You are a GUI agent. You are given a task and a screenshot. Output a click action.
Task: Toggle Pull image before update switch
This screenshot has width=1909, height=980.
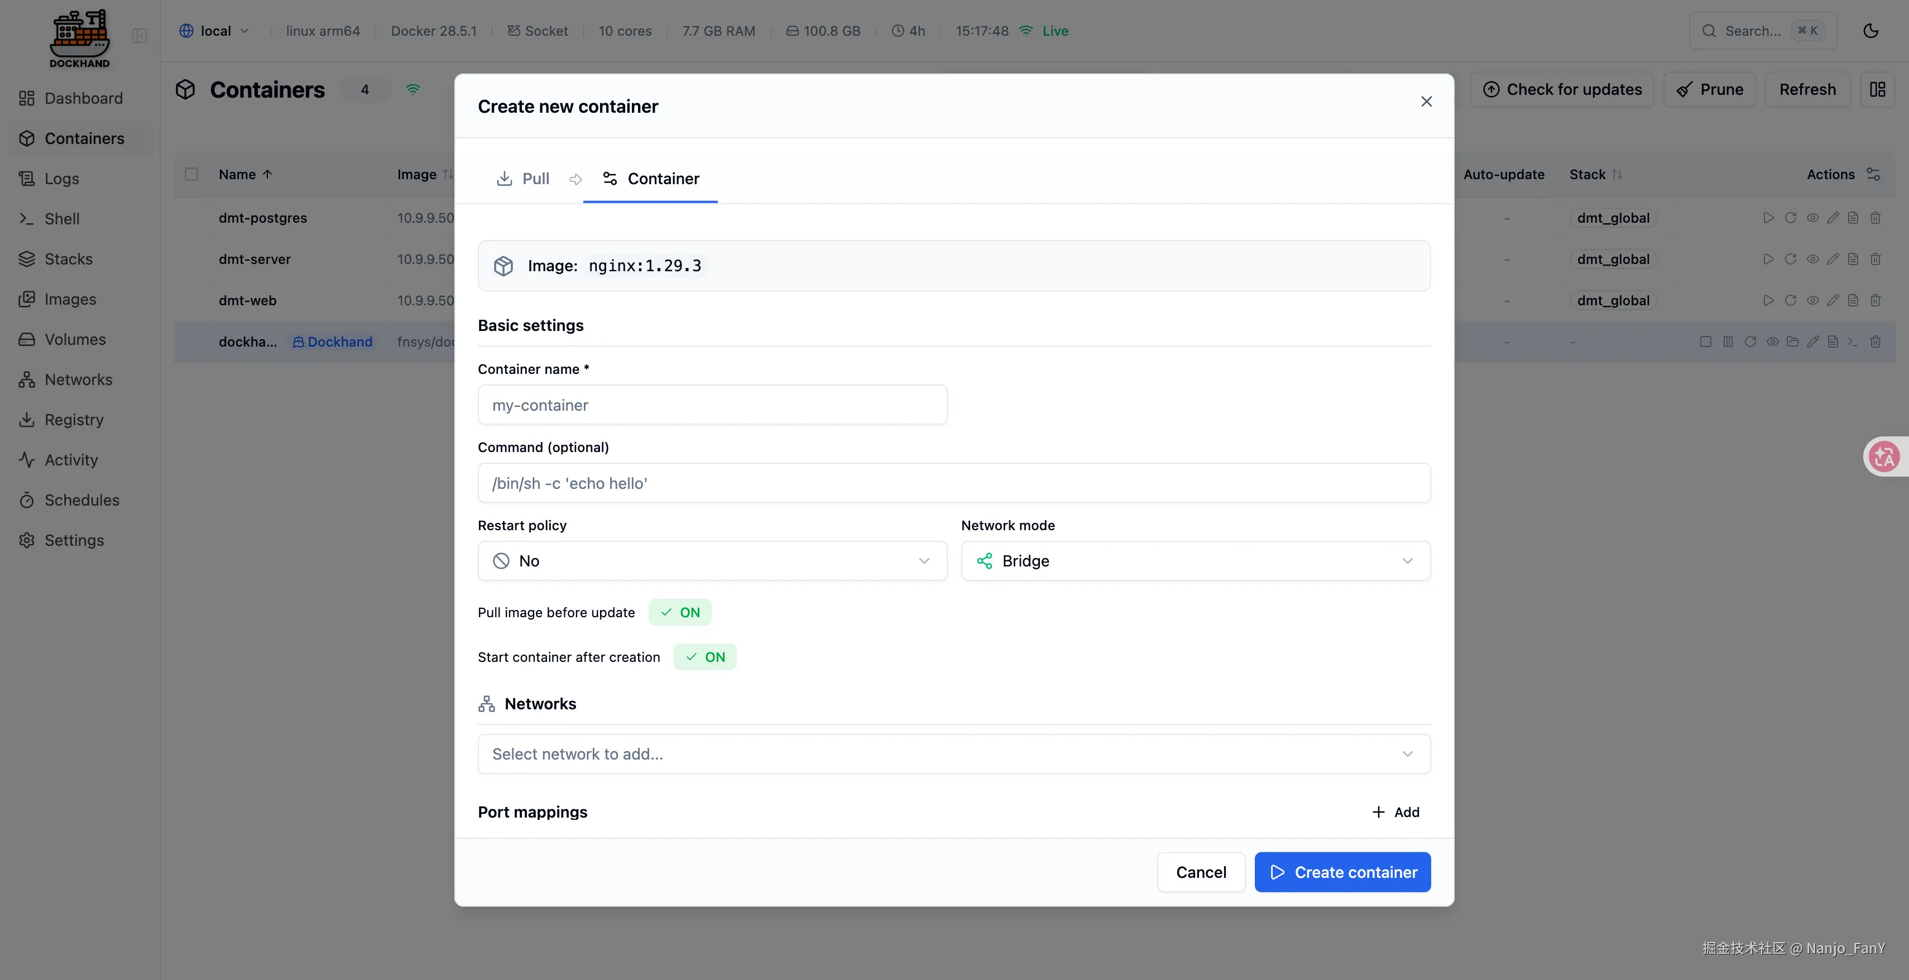pos(679,613)
